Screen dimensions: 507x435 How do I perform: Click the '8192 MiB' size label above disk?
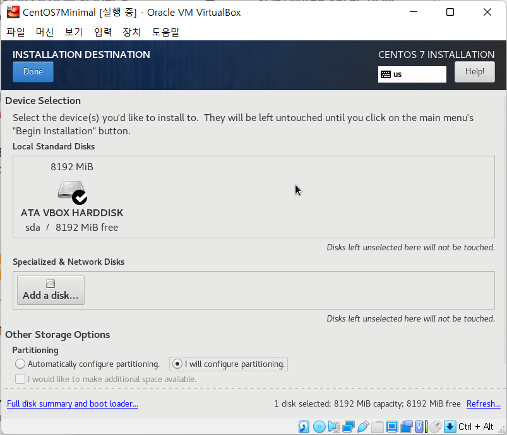point(72,167)
